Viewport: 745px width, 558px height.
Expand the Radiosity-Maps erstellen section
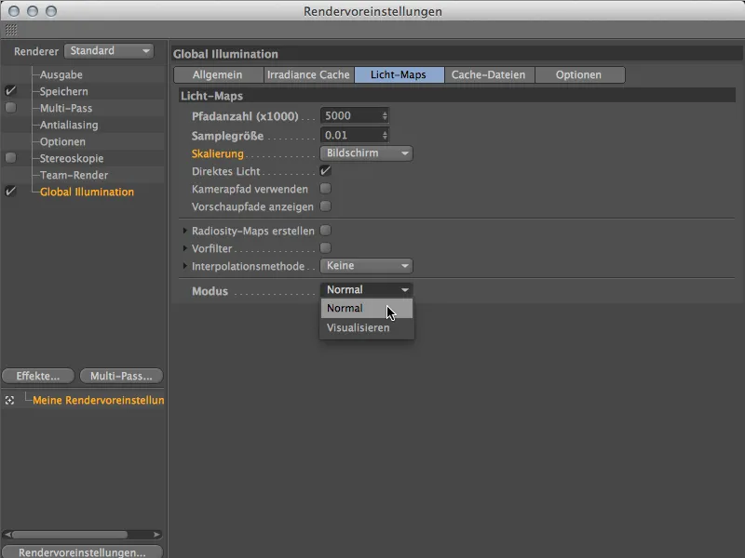coord(184,231)
